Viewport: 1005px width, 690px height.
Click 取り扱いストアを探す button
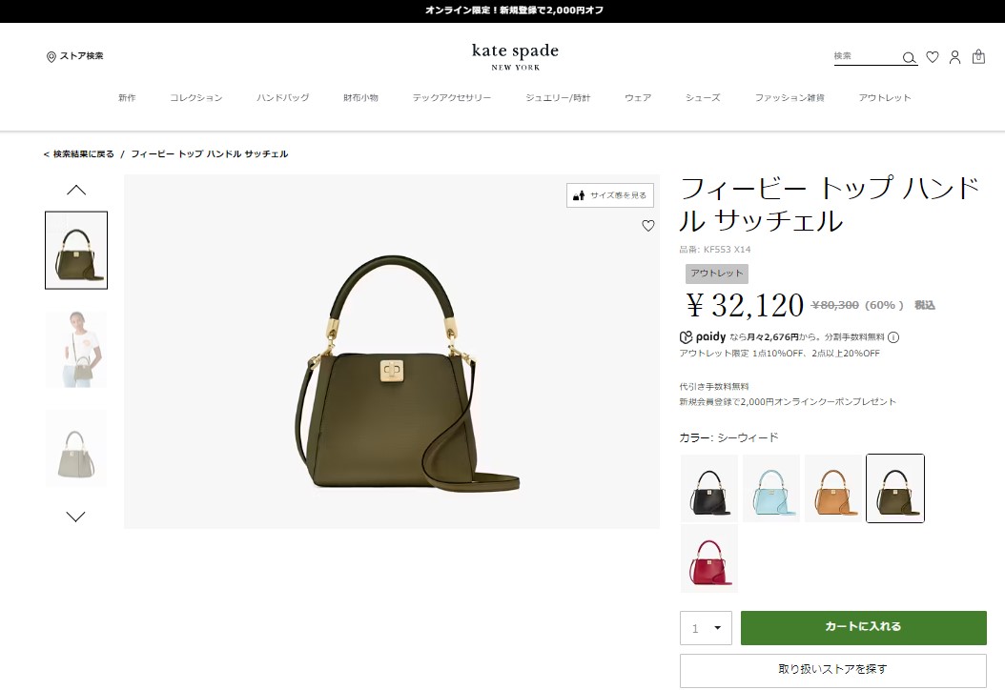pyautogui.click(x=832, y=670)
